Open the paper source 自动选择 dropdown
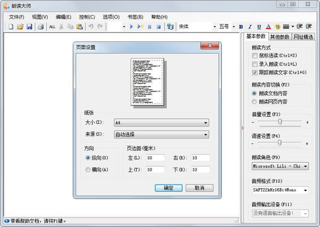This screenshot has width=320, height=227. coord(162,135)
